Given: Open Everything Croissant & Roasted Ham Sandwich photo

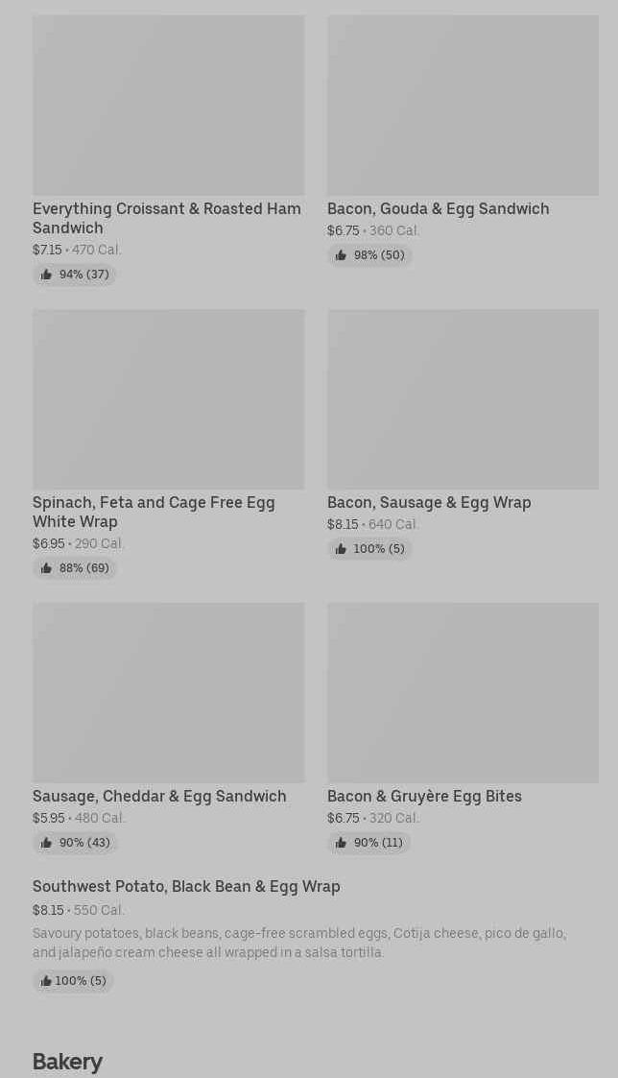Looking at the screenshot, I should 168,106.
